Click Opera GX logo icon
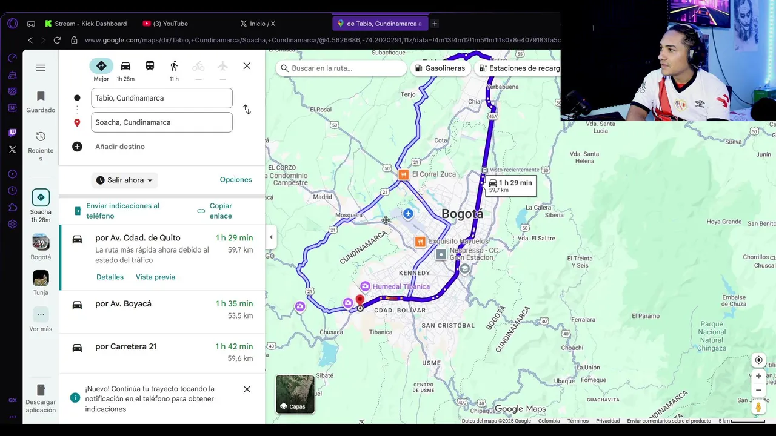Screen dimensions: 776x436 tap(13, 24)
